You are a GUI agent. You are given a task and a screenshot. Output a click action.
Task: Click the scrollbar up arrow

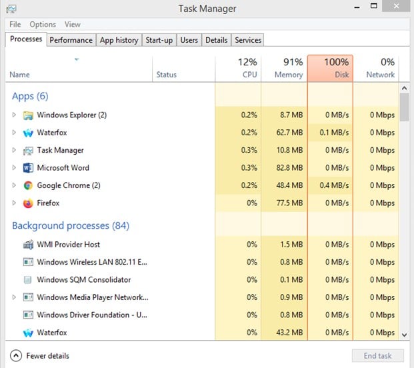pyautogui.click(x=404, y=88)
